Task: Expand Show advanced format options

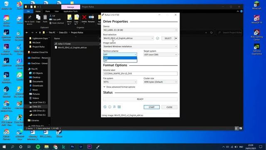Action: [119, 87]
